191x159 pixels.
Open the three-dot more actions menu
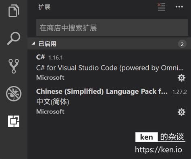click(x=179, y=7)
